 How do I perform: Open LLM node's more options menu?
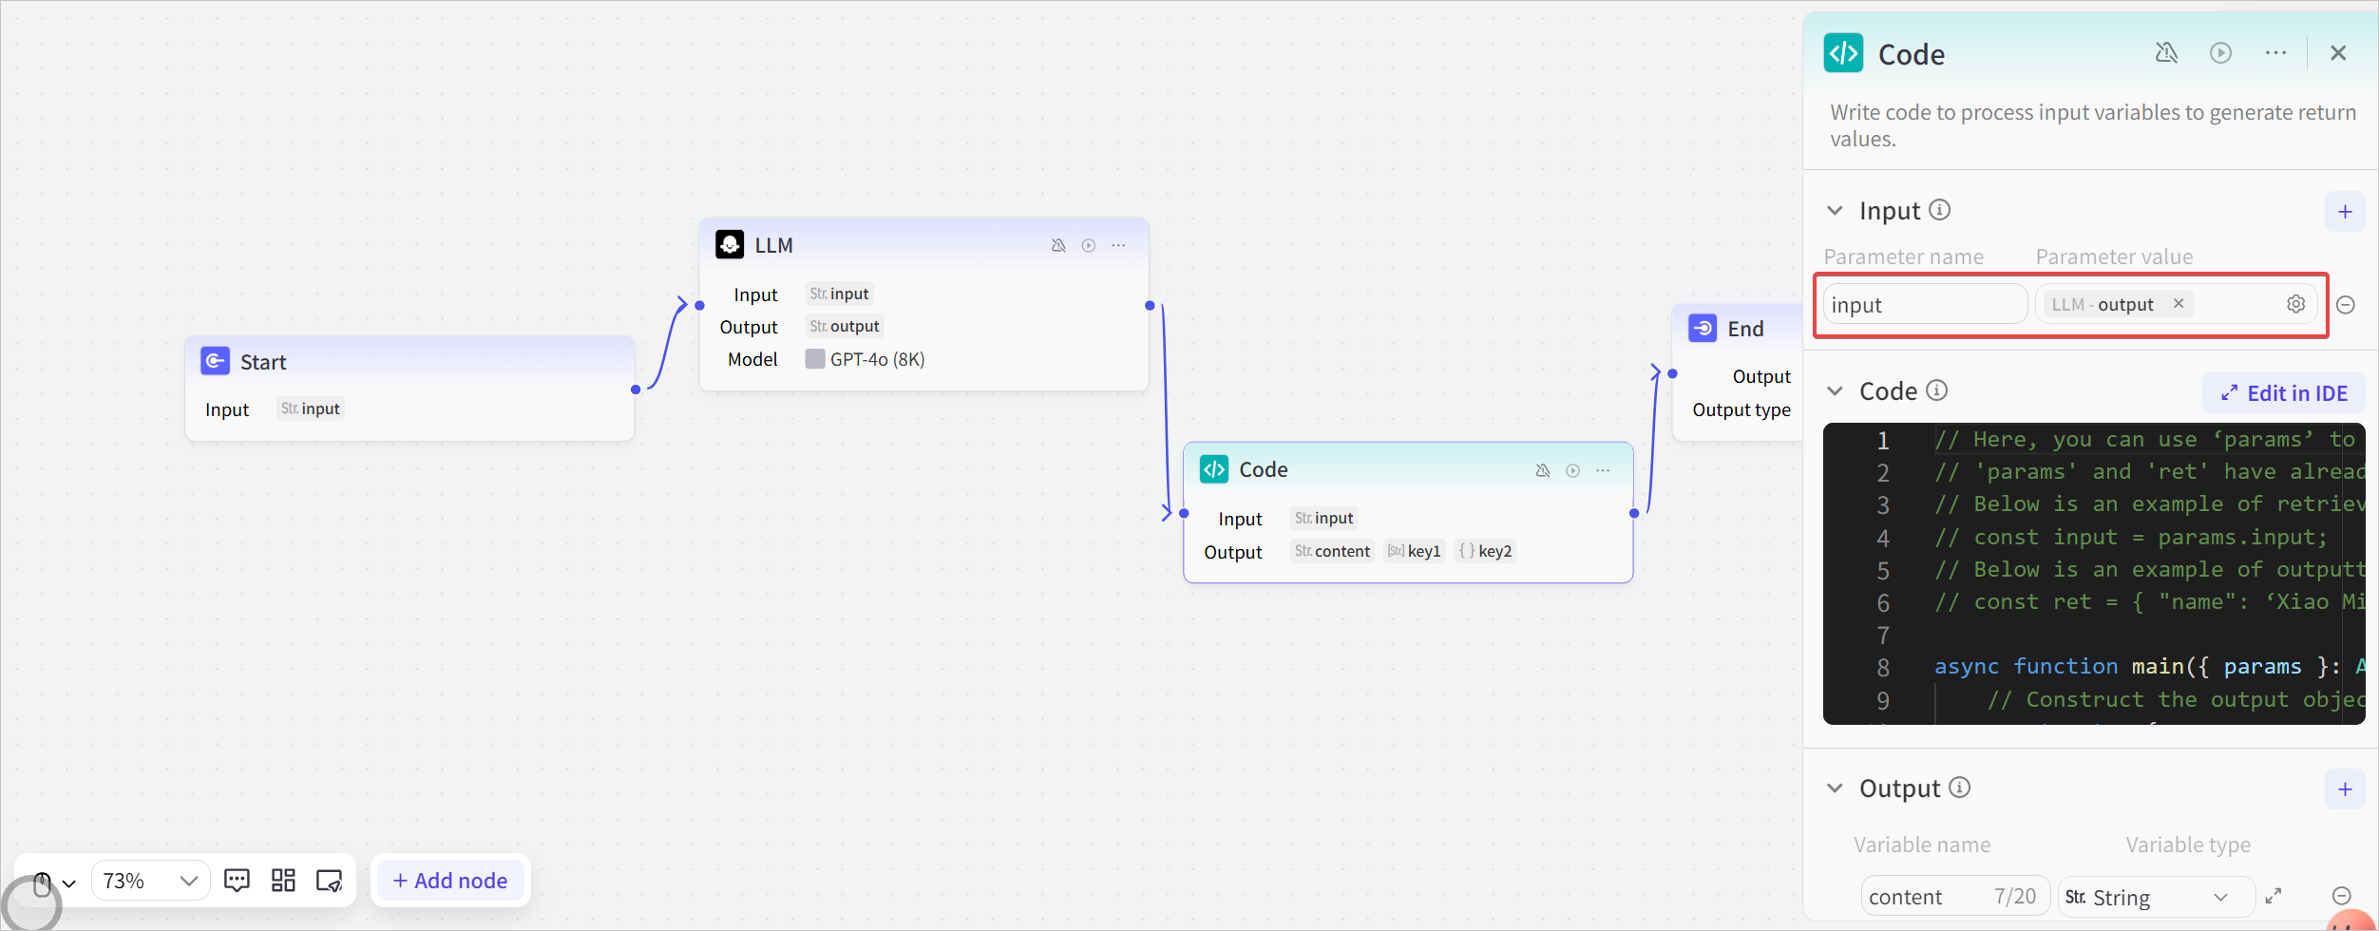pos(1119,246)
